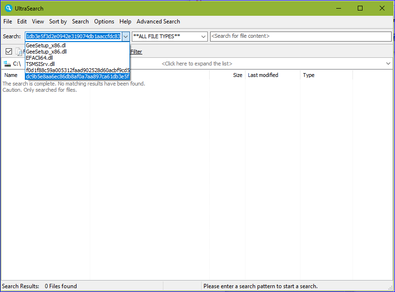This screenshot has width=395, height=292.
Task: Click 'Click here to expand the list'
Action: [197, 64]
